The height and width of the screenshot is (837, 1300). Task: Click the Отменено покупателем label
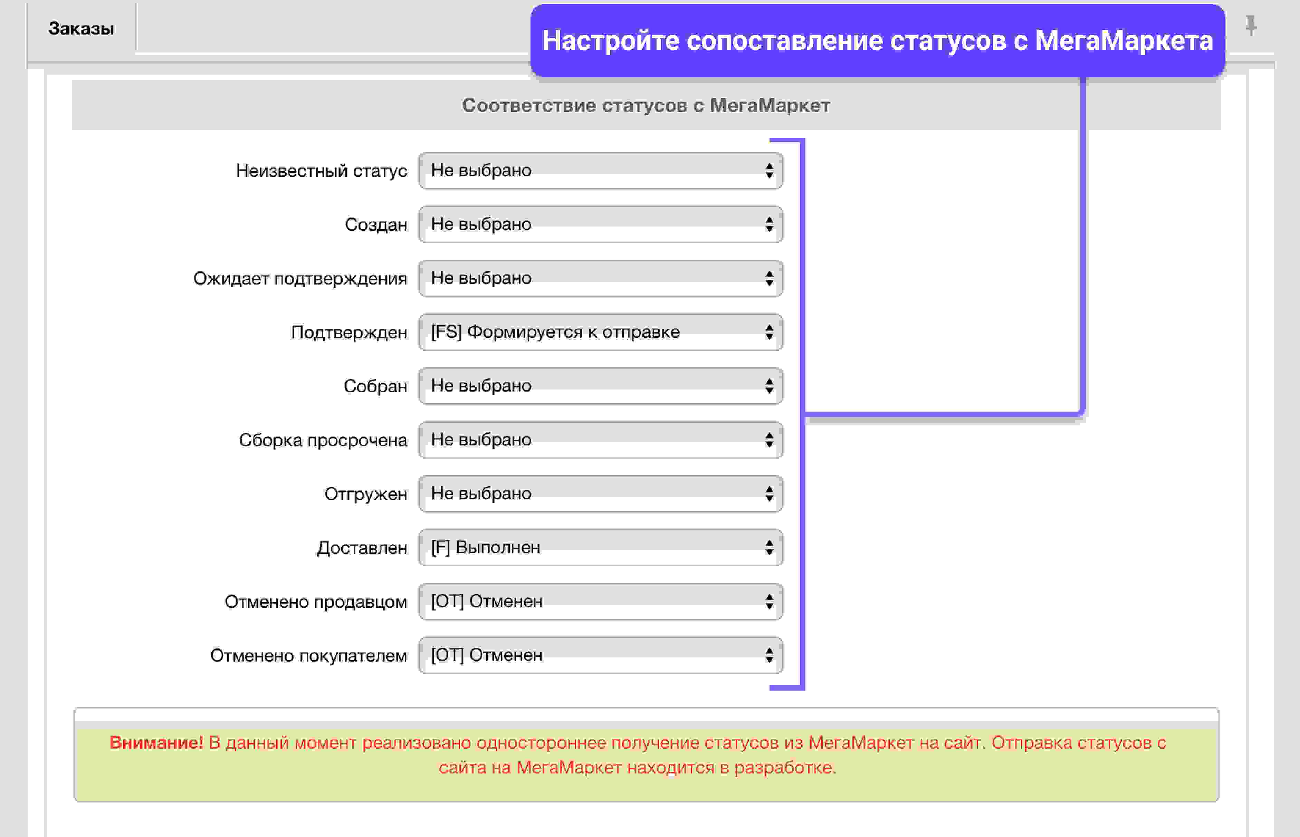309,655
